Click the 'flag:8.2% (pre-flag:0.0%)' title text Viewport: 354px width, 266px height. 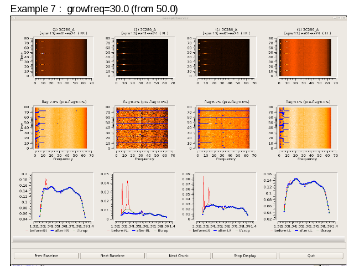(145, 102)
